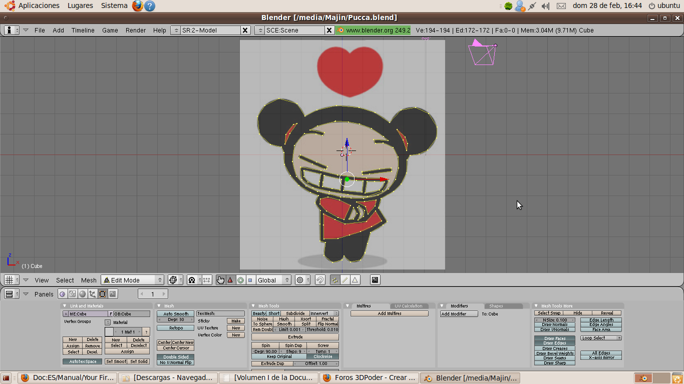Click the Center Cursor button
The width and height of the screenshot is (684, 384).
(176, 348)
